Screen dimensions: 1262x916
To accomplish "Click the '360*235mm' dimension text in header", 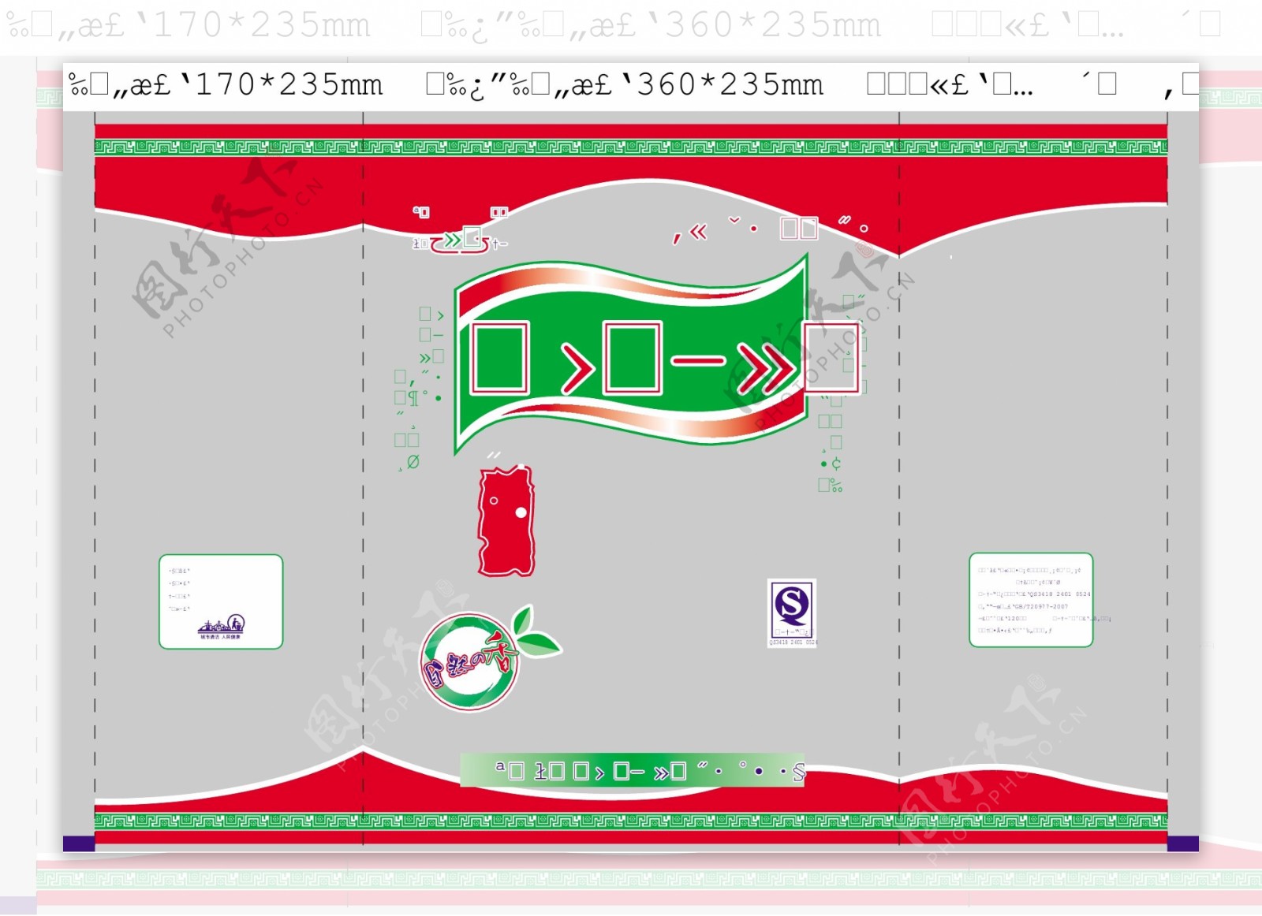I will (x=730, y=84).
